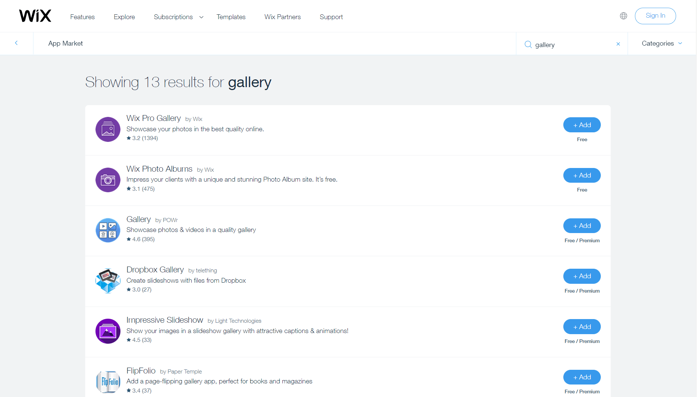Click the 'Showing 13 results for gallery' heading
Image resolution: width=697 pixels, height=397 pixels.
click(178, 82)
